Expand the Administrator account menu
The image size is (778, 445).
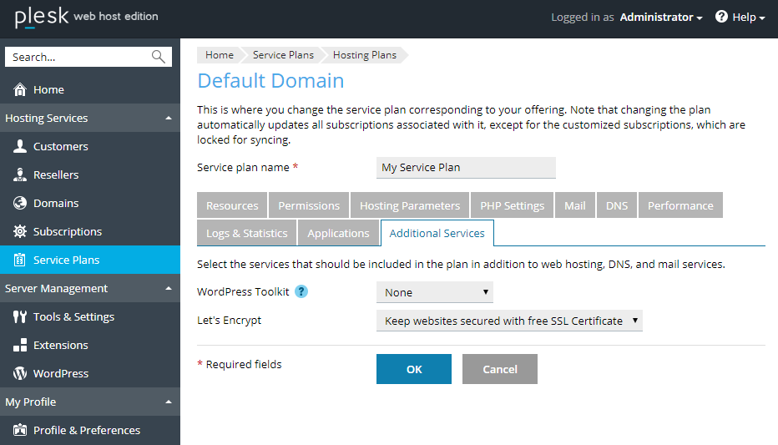click(x=660, y=17)
